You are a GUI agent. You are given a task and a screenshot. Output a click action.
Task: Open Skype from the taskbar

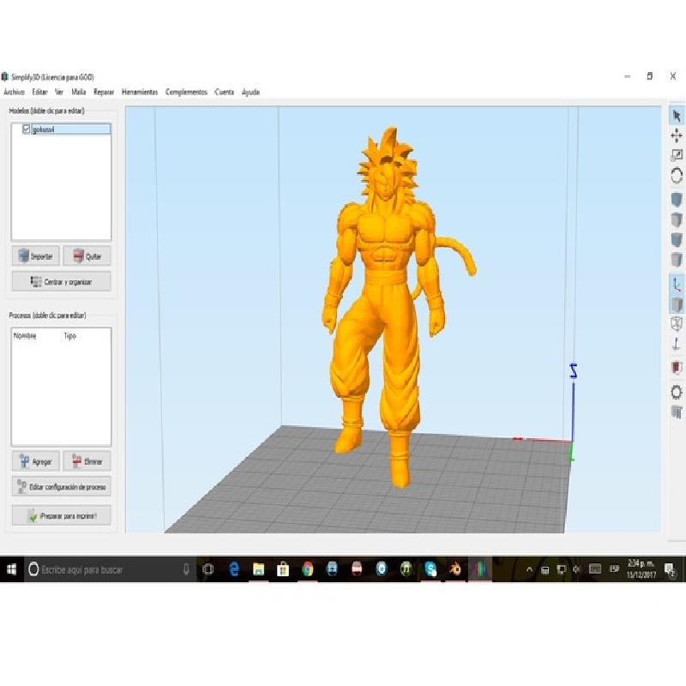coord(430,569)
